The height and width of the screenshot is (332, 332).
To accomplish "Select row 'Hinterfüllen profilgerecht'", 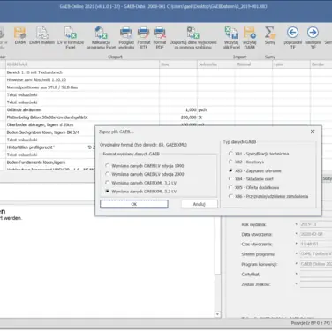I will coord(50,147).
